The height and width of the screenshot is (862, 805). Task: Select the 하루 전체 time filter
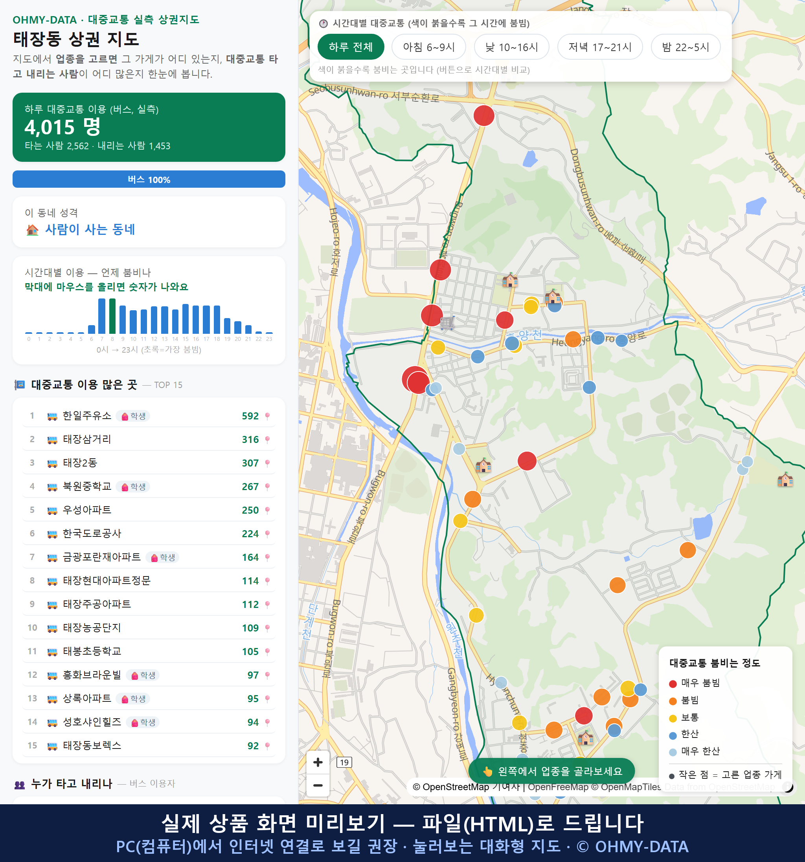point(351,47)
